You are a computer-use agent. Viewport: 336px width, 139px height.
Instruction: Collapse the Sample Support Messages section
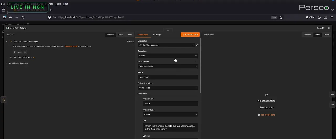(x=7, y=41)
